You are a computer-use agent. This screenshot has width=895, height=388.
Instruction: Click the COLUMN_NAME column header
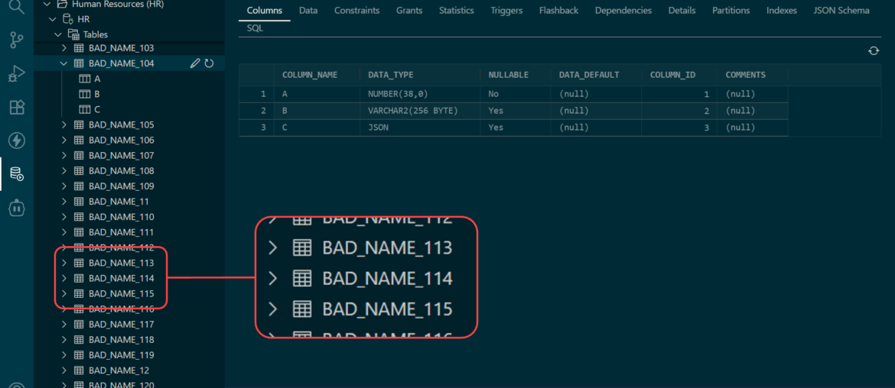(x=310, y=75)
